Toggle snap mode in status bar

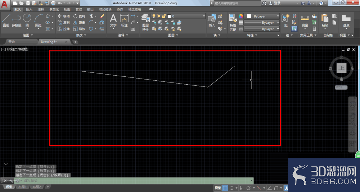(x=231, y=188)
